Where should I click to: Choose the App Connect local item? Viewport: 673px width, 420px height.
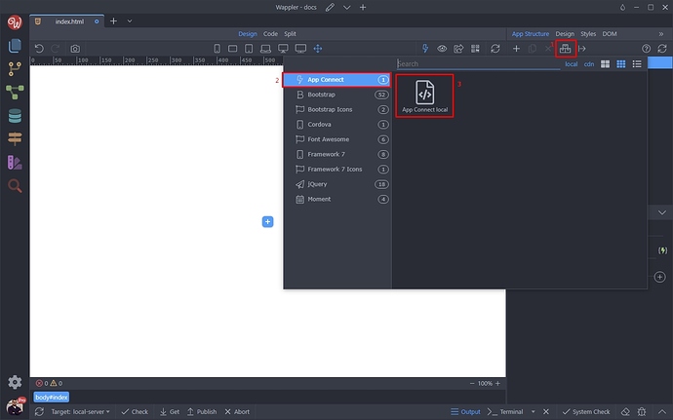coord(424,96)
